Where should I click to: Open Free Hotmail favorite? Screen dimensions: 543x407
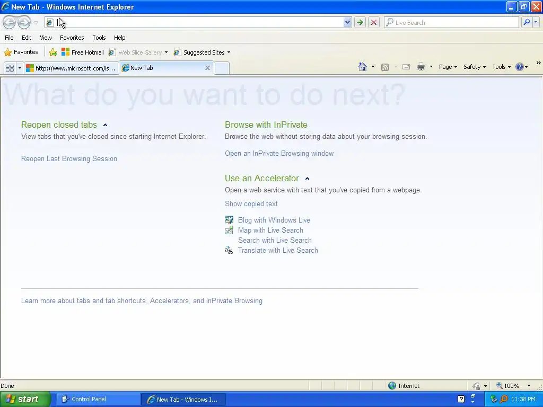[82, 52]
